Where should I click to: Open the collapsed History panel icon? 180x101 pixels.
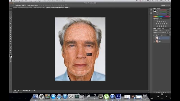tap(151, 10)
